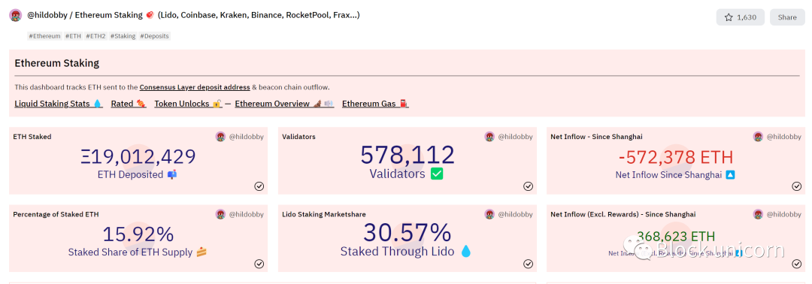This screenshot has width=812, height=284.
Task: Click checkmark icon on Validators card
Action: pos(528,186)
